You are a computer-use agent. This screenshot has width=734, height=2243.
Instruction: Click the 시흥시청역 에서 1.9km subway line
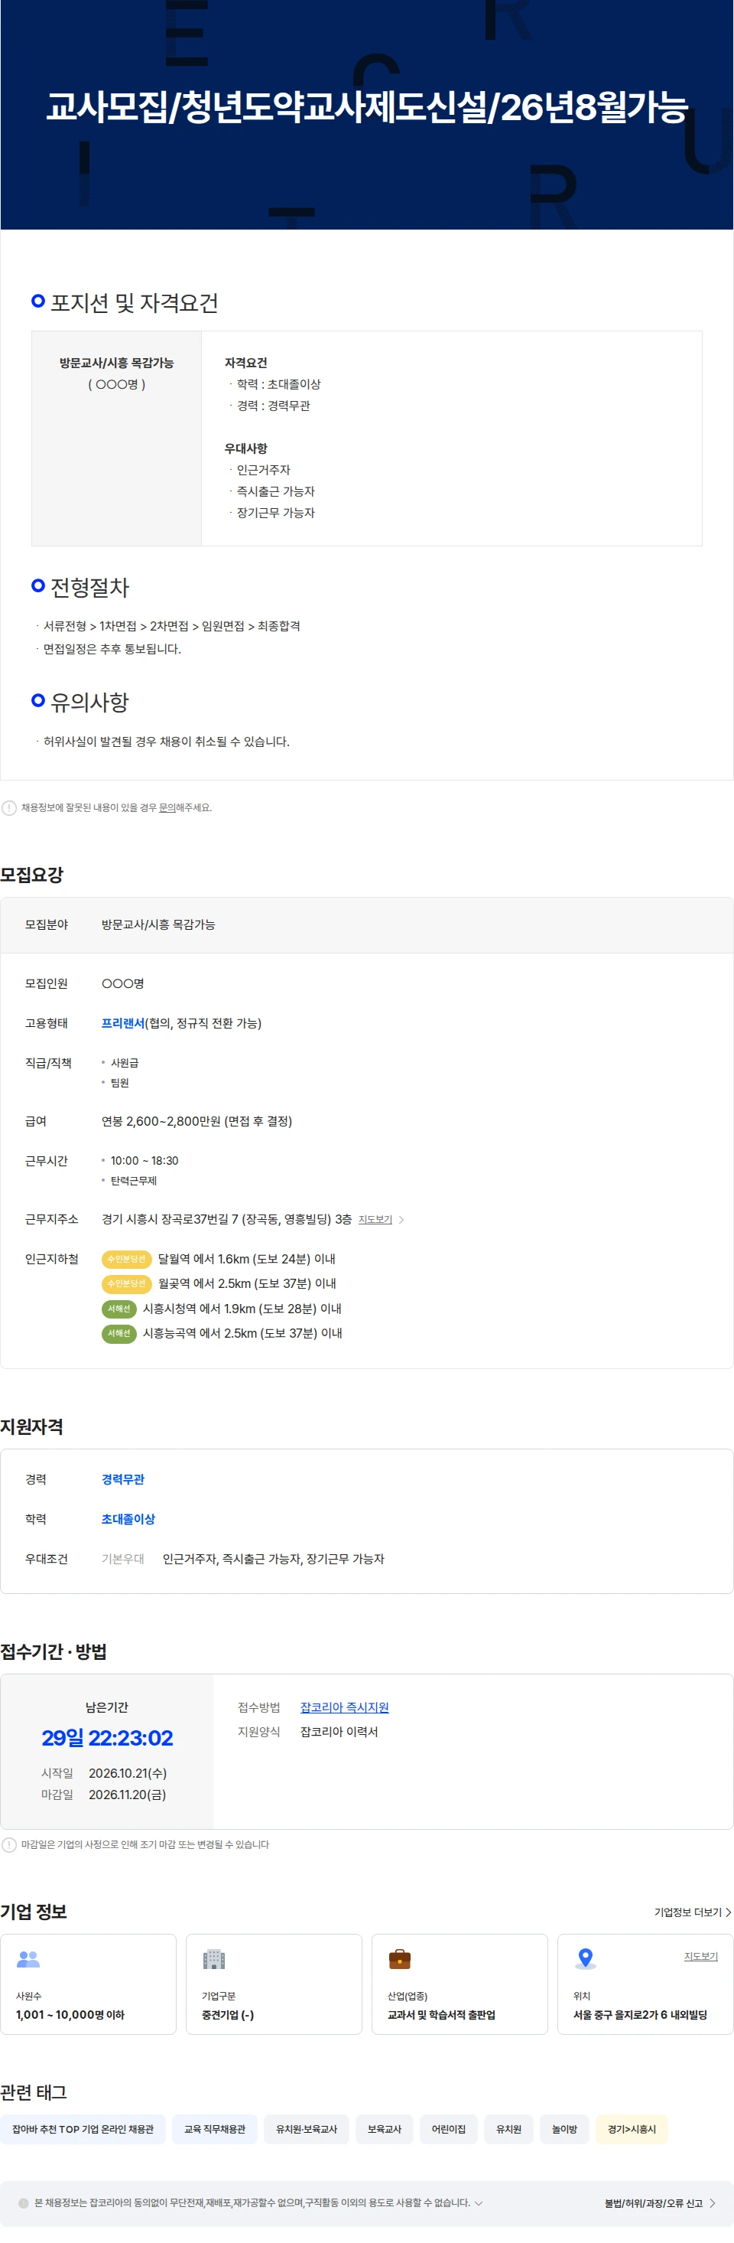(242, 1309)
